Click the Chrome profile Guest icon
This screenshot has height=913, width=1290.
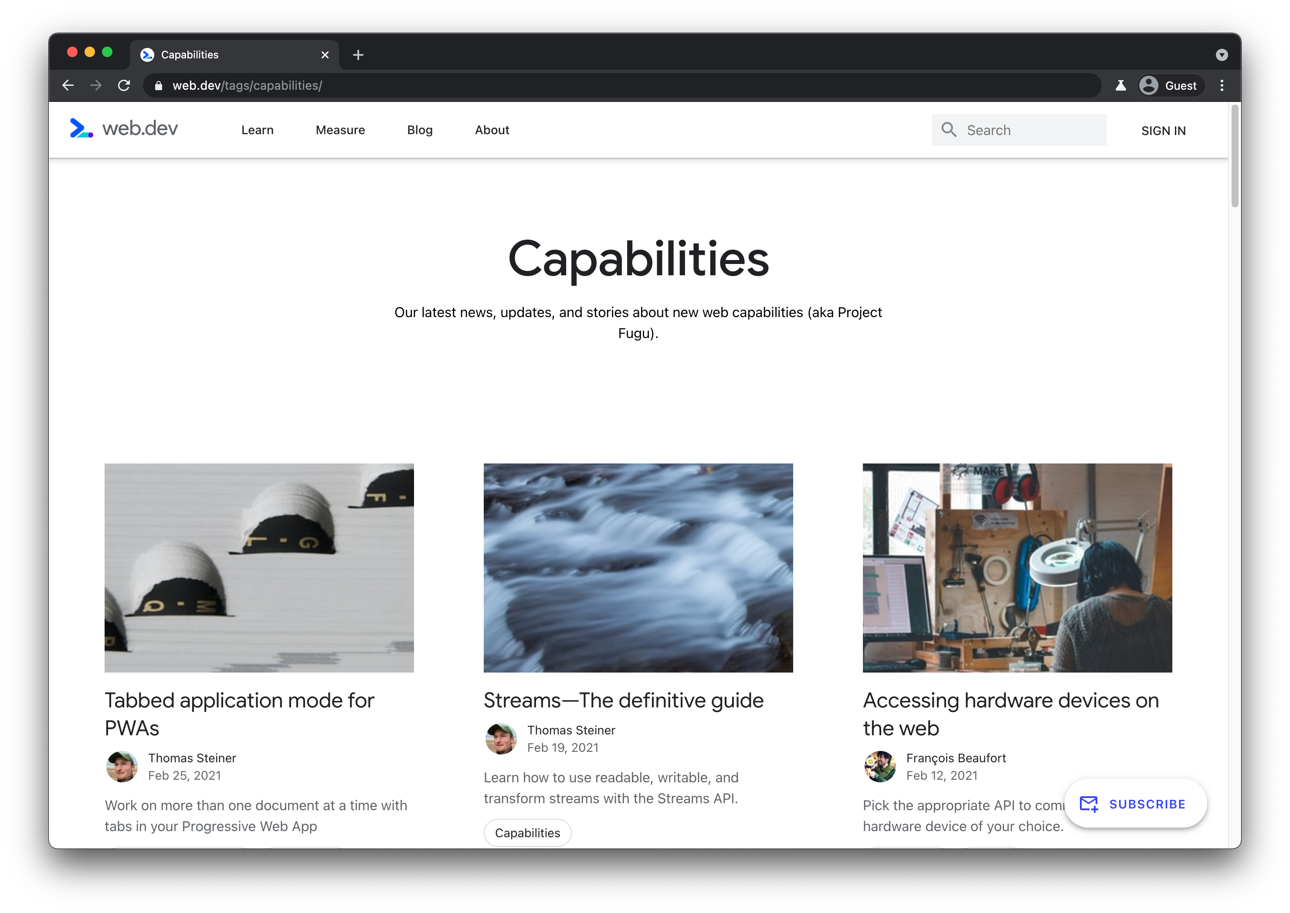tap(1150, 86)
